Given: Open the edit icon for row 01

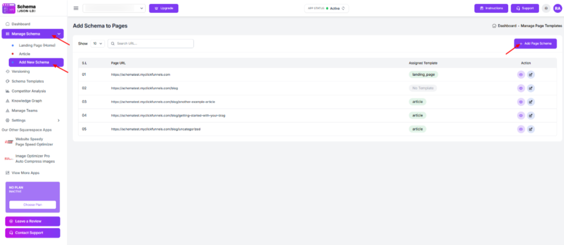Looking at the screenshot, I should click(x=531, y=74).
